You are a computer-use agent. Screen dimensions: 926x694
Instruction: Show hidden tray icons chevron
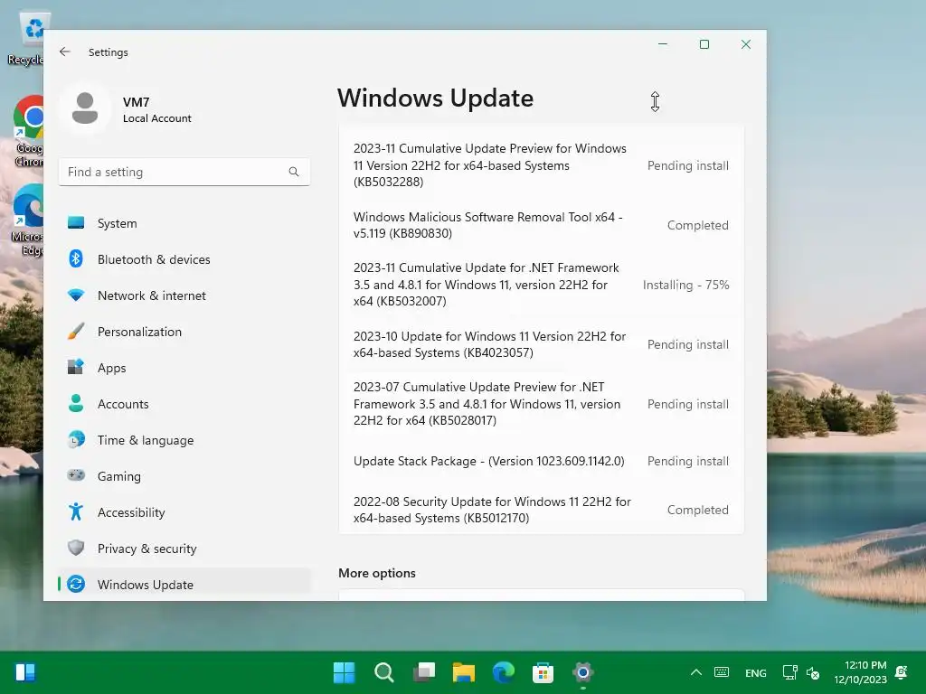pos(696,672)
